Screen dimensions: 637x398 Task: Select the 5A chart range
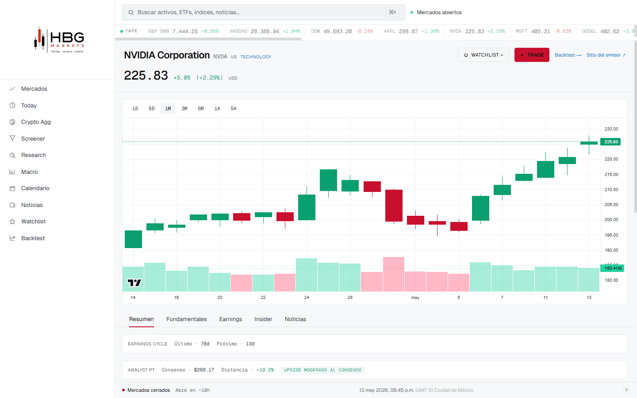coord(234,109)
